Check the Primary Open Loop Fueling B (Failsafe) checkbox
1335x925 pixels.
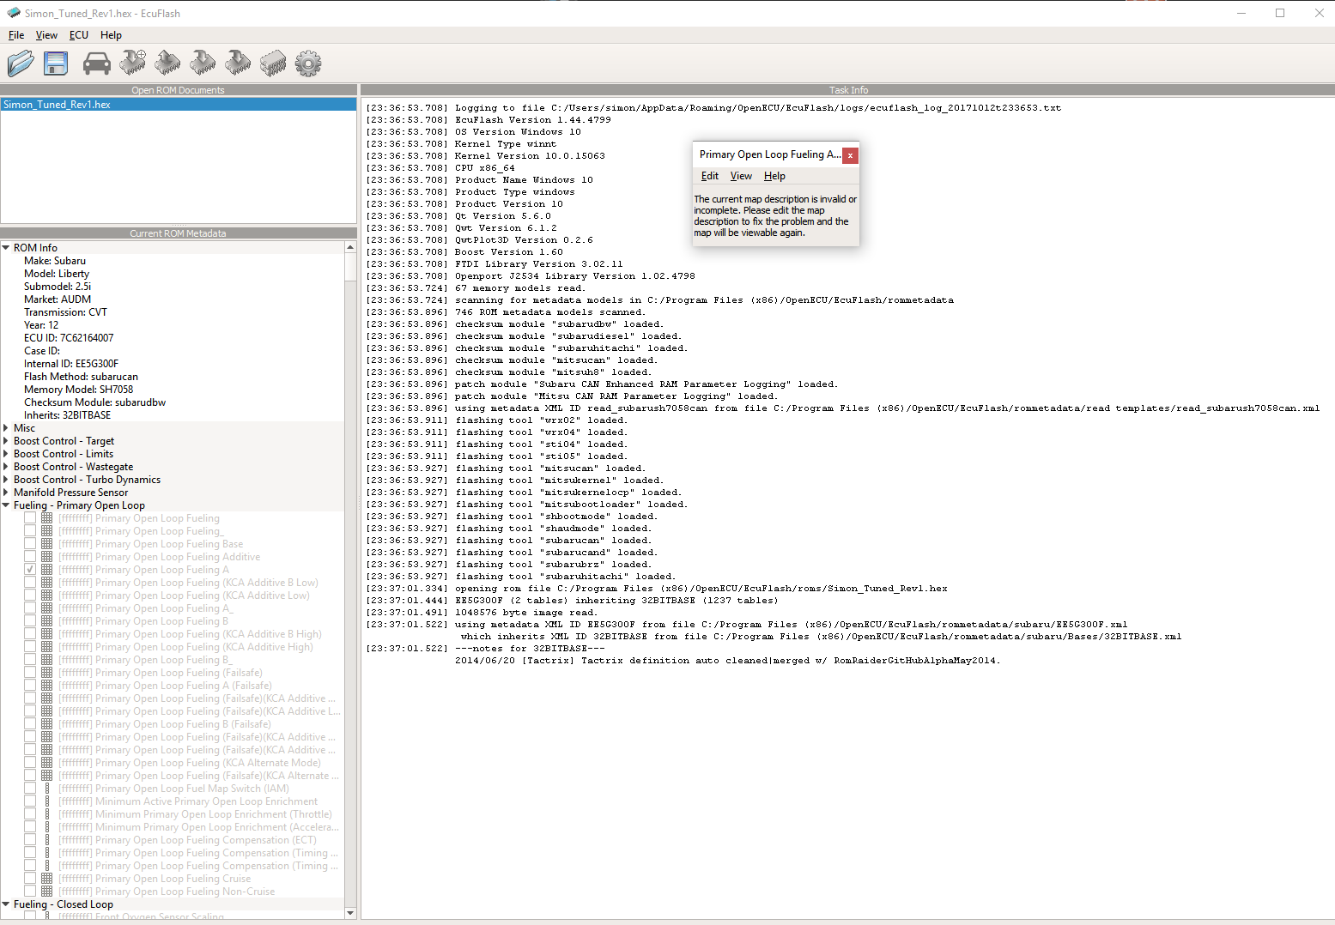(x=30, y=724)
